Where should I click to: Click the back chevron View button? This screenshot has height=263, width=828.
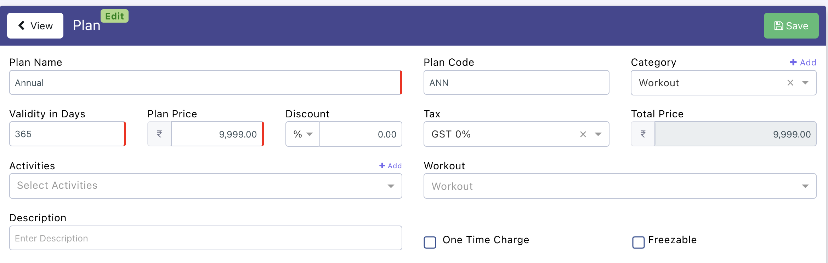coord(35,25)
